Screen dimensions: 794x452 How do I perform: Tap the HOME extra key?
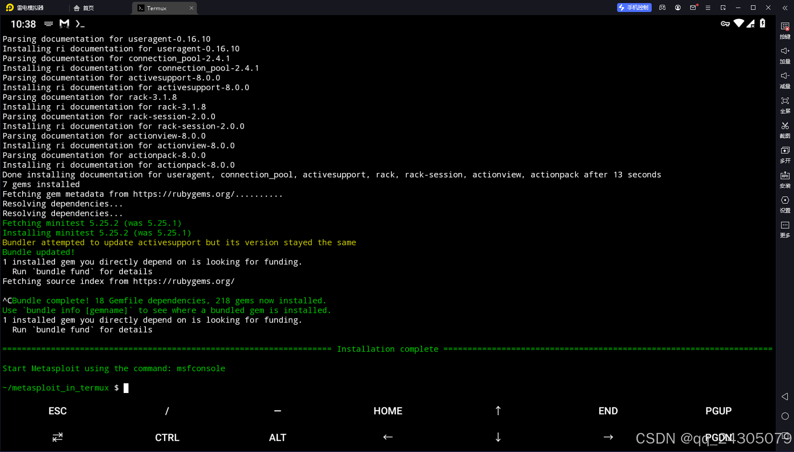click(388, 411)
